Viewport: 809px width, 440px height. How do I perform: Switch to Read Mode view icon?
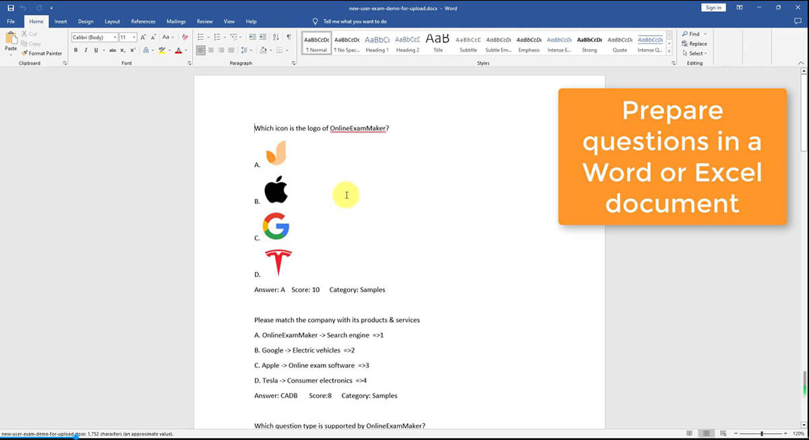689,434
